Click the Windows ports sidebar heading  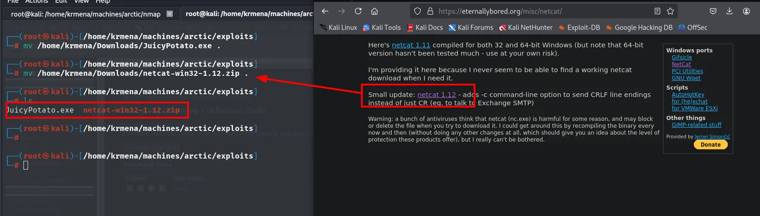coord(689,51)
